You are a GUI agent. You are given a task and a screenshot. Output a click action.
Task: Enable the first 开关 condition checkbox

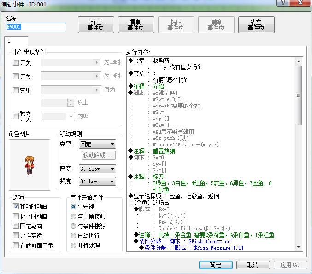tap(16, 63)
